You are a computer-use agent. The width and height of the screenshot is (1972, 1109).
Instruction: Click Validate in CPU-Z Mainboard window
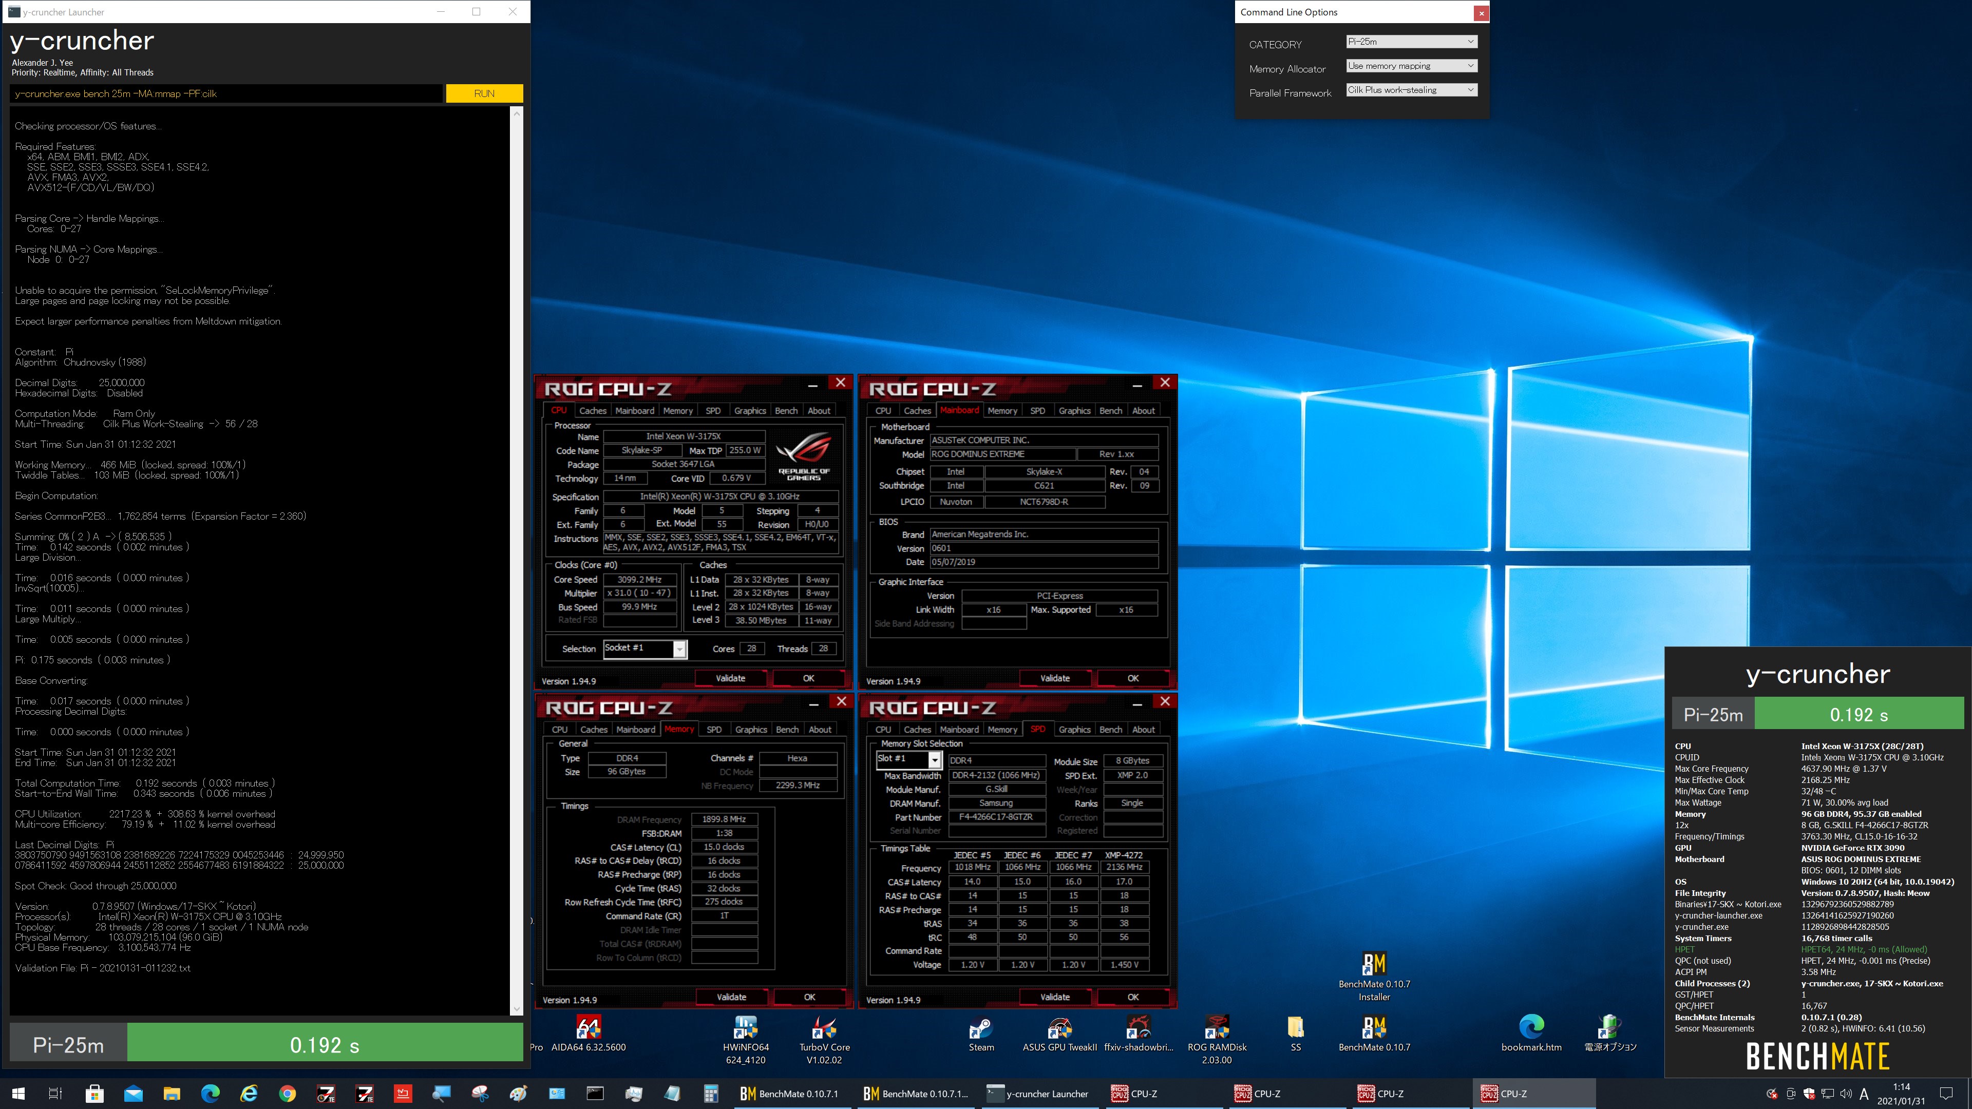[x=1055, y=678]
